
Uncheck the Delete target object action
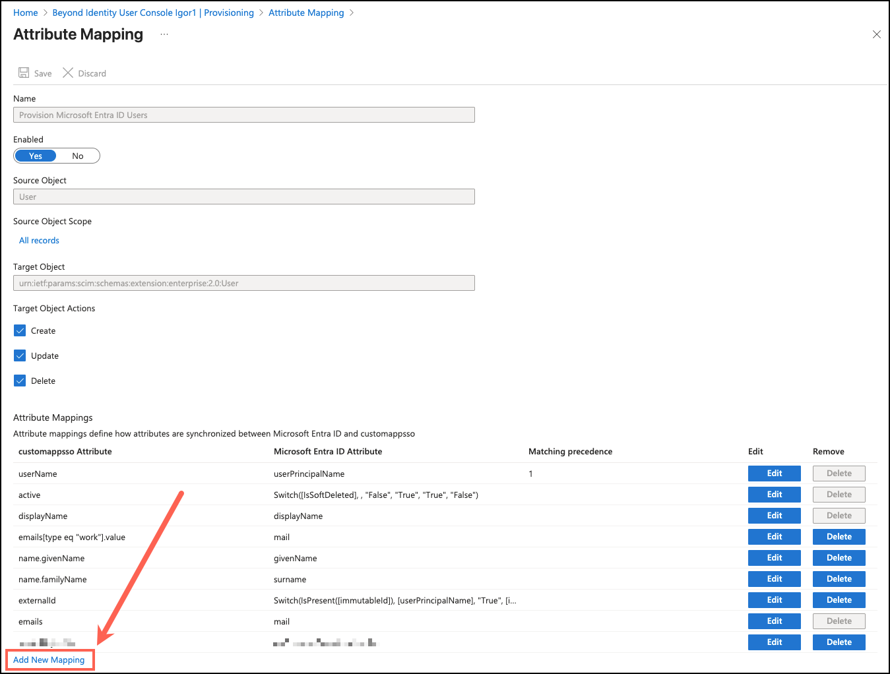point(20,380)
